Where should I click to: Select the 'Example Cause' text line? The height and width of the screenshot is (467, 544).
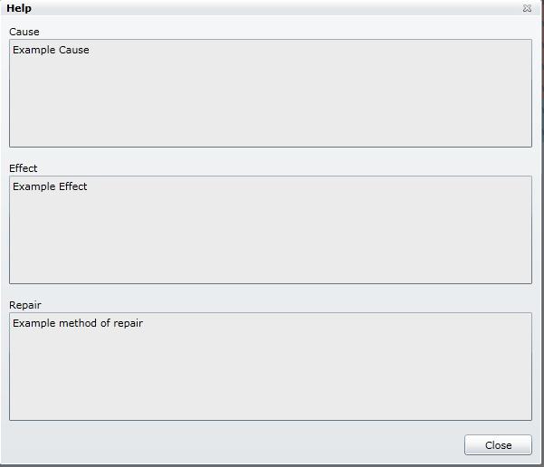[51, 51]
